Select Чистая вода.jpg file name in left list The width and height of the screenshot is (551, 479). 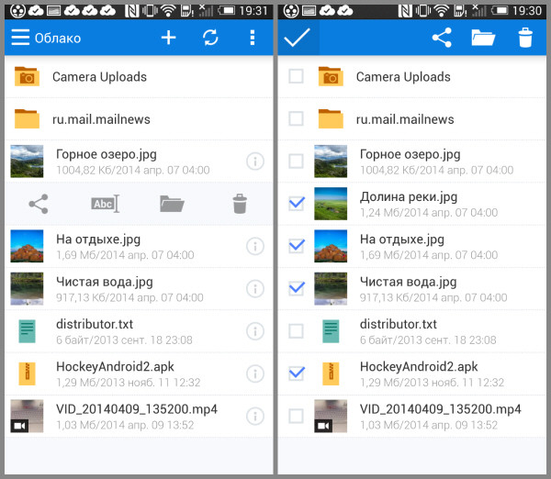[105, 282]
